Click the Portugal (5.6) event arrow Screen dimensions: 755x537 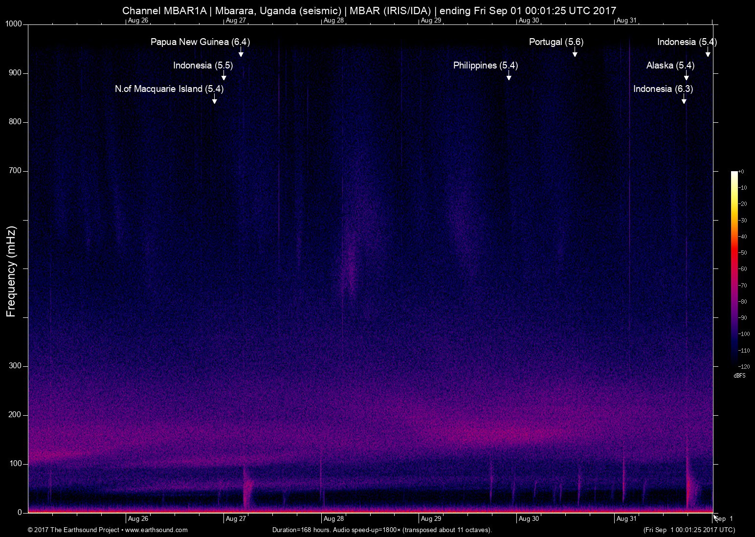coord(575,53)
